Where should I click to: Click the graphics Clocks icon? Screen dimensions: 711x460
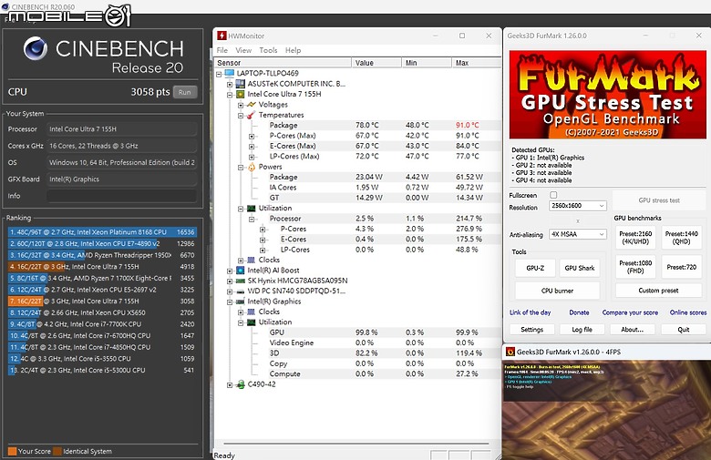(252, 312)
